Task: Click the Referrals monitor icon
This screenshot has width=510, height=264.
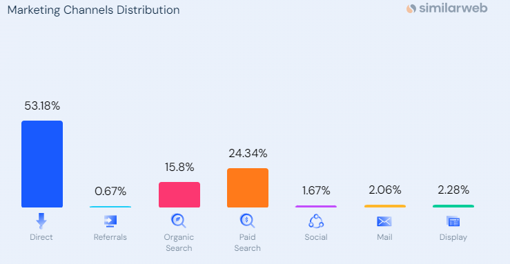Action: click(110, 221)
